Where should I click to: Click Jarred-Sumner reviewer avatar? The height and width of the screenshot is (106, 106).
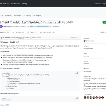[x=85, y=41]
